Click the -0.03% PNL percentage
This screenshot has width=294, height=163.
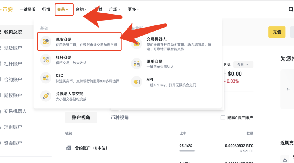coord(231,81)
